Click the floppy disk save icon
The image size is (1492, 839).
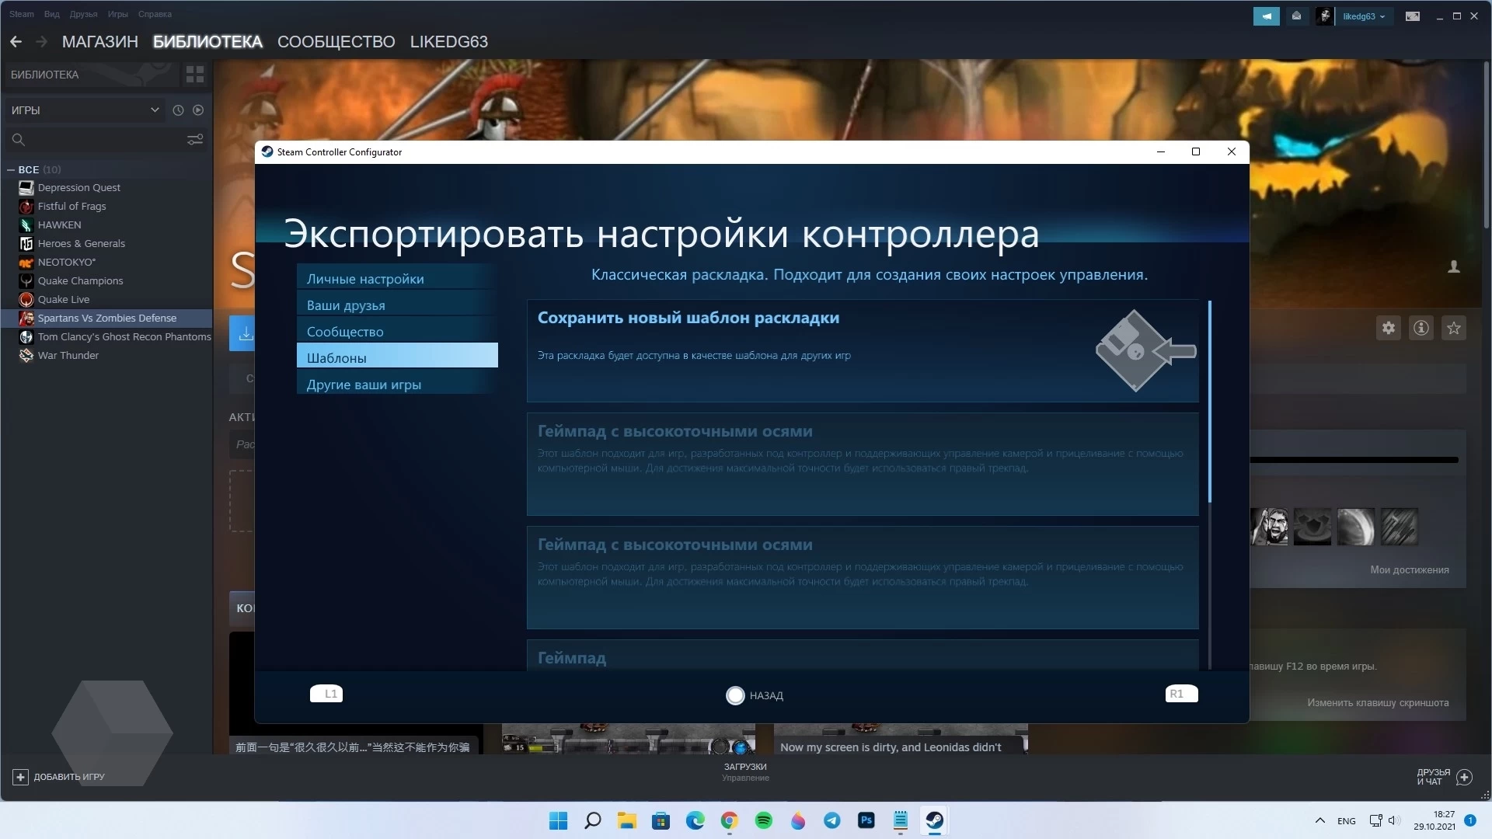coord(1145,351)
